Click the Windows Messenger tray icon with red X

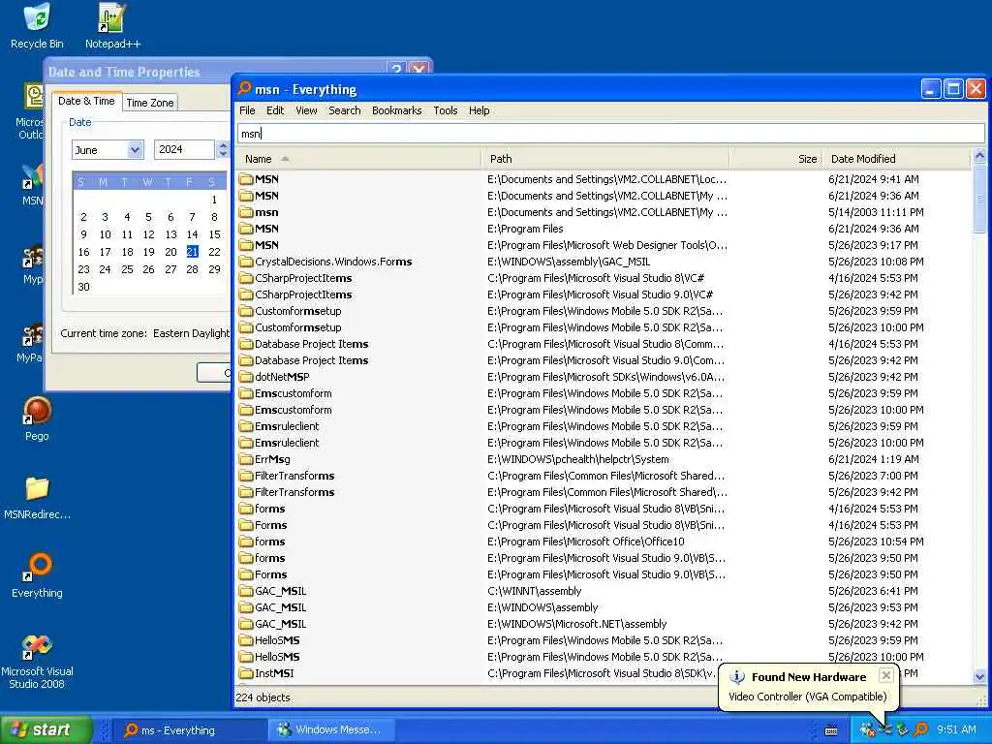pos(867,729)
